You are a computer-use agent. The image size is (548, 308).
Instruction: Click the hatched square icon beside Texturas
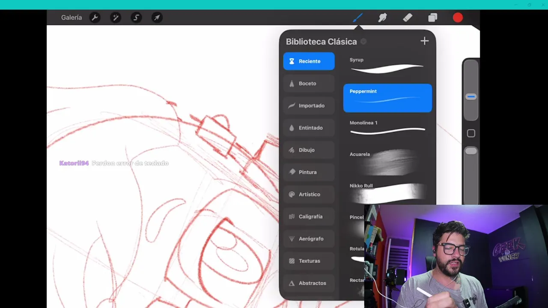tap(292, 261)
